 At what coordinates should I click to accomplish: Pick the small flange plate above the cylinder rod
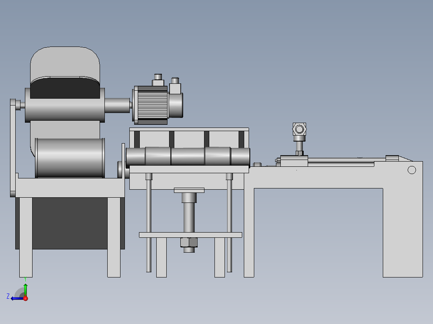click(x=189, y=190)
